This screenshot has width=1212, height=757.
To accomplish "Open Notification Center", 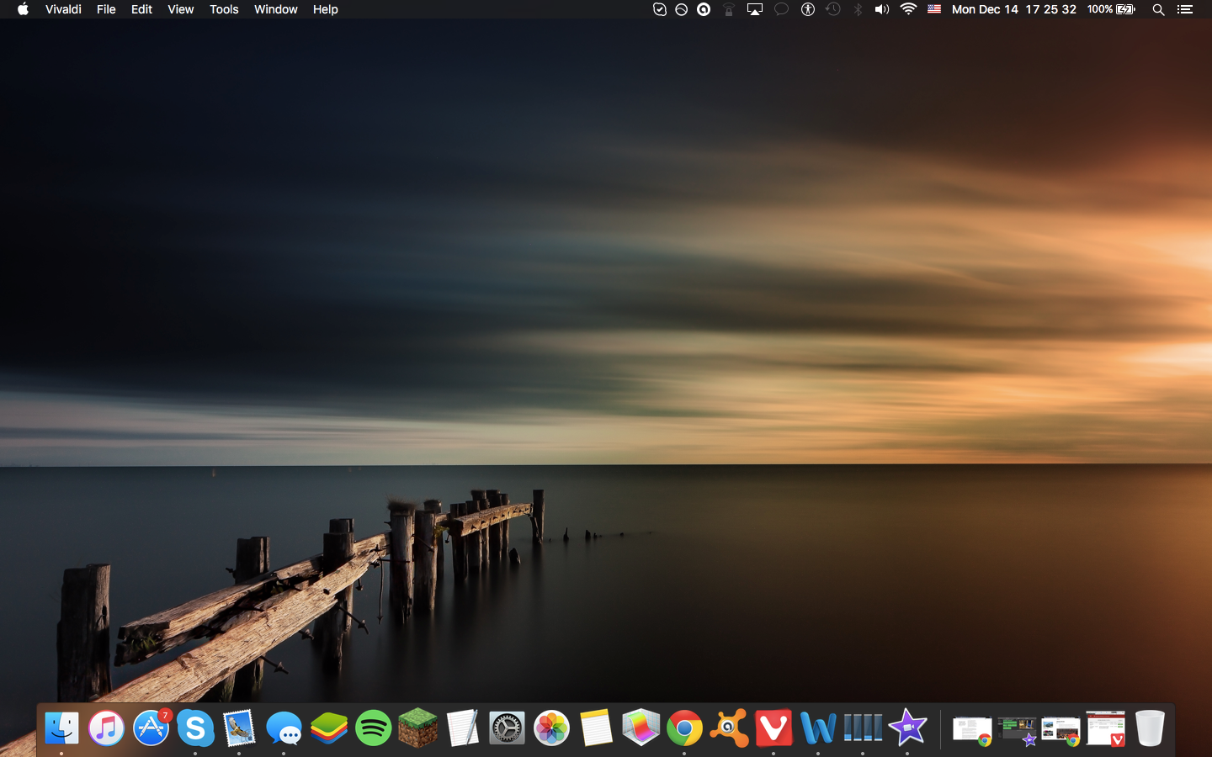I will (1185, 9).
